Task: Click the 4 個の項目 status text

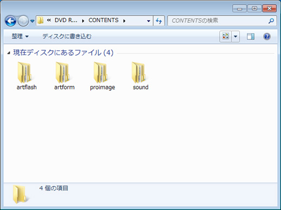Action: (54, 188)
